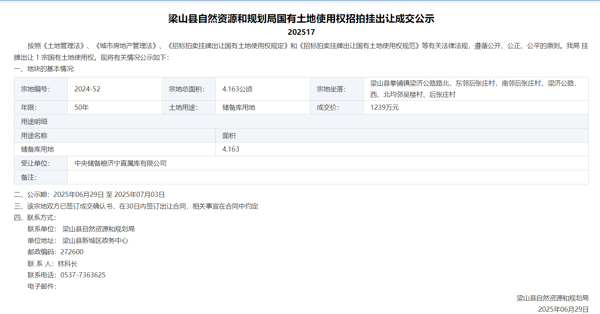Click the 联系单位 梁山县自然资源和规划局 line

pos(81,229)
